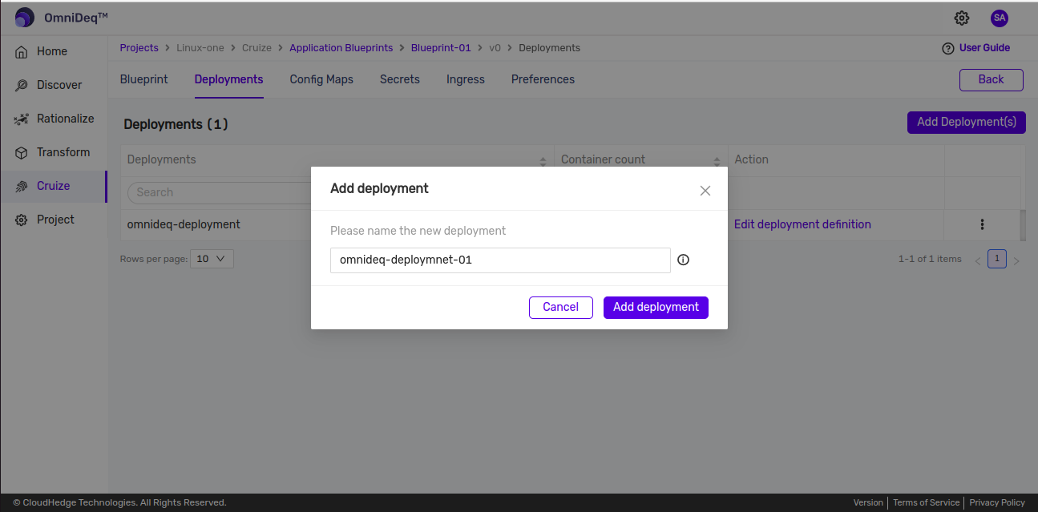Click the Linux-one breadcrumb
The image size is (1038, 512).
pos(200,48)
